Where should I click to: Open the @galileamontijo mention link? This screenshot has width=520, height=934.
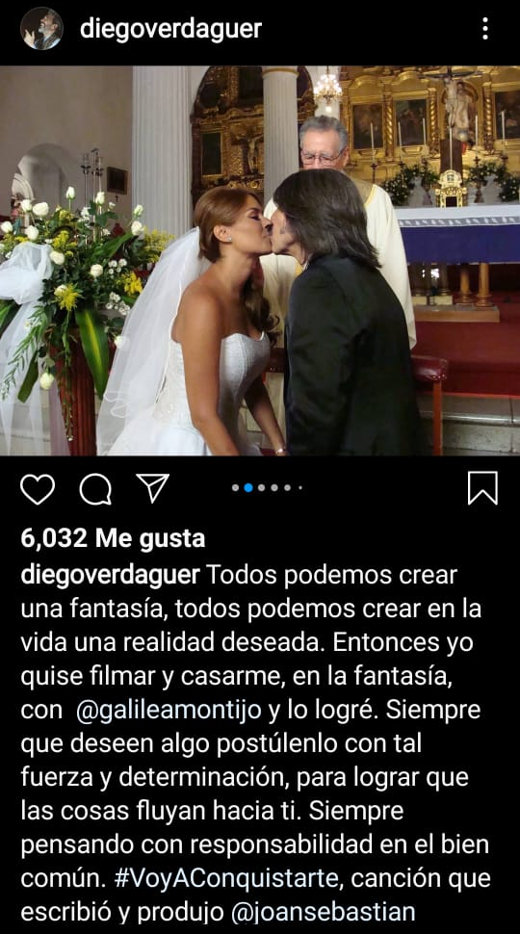(169, 710)
